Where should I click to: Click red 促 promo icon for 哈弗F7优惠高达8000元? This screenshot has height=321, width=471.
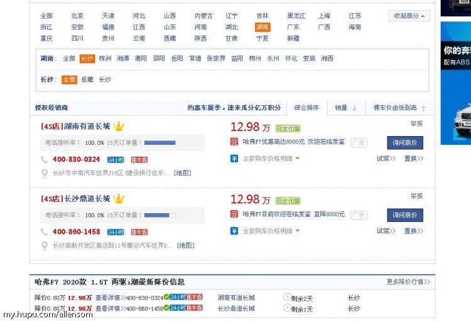tap(234, 142)
